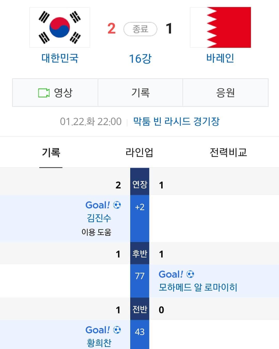Tap the South Korea flag image
Viewport: 279px width, 349px height.
pos(60,27)
